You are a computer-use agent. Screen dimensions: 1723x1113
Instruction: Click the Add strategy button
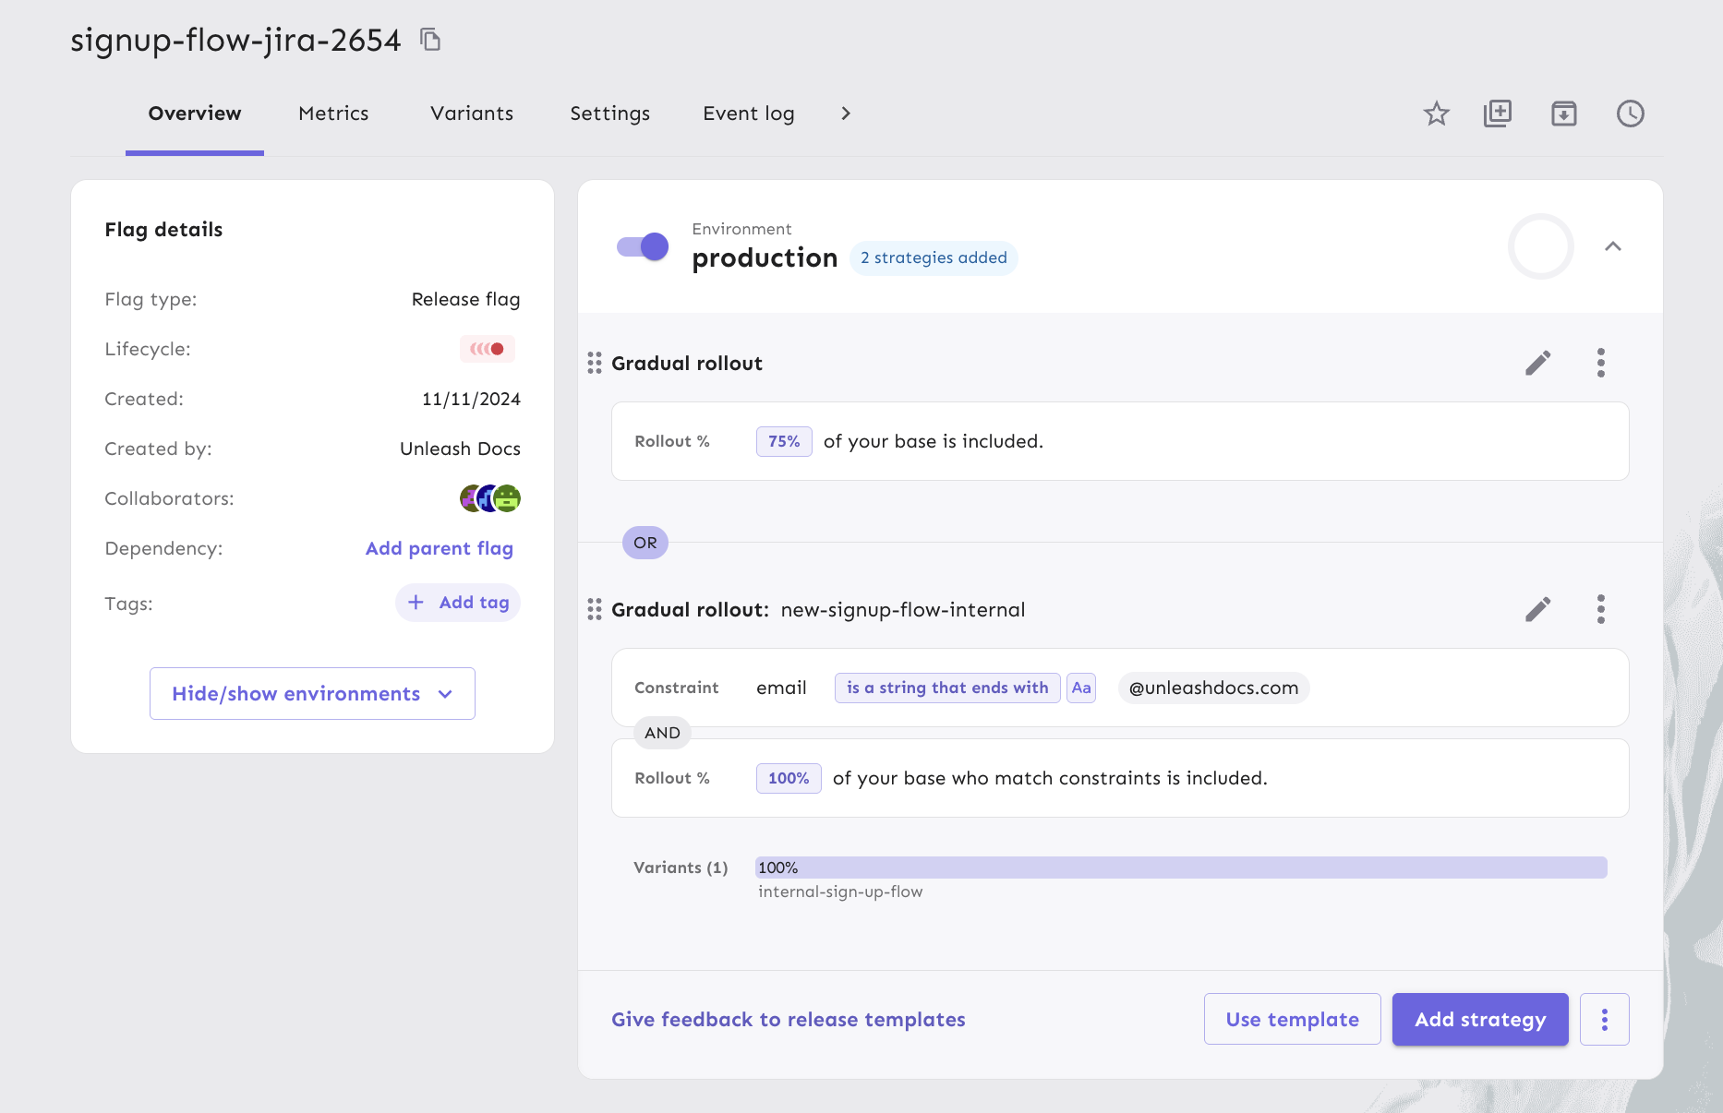1479,1020
